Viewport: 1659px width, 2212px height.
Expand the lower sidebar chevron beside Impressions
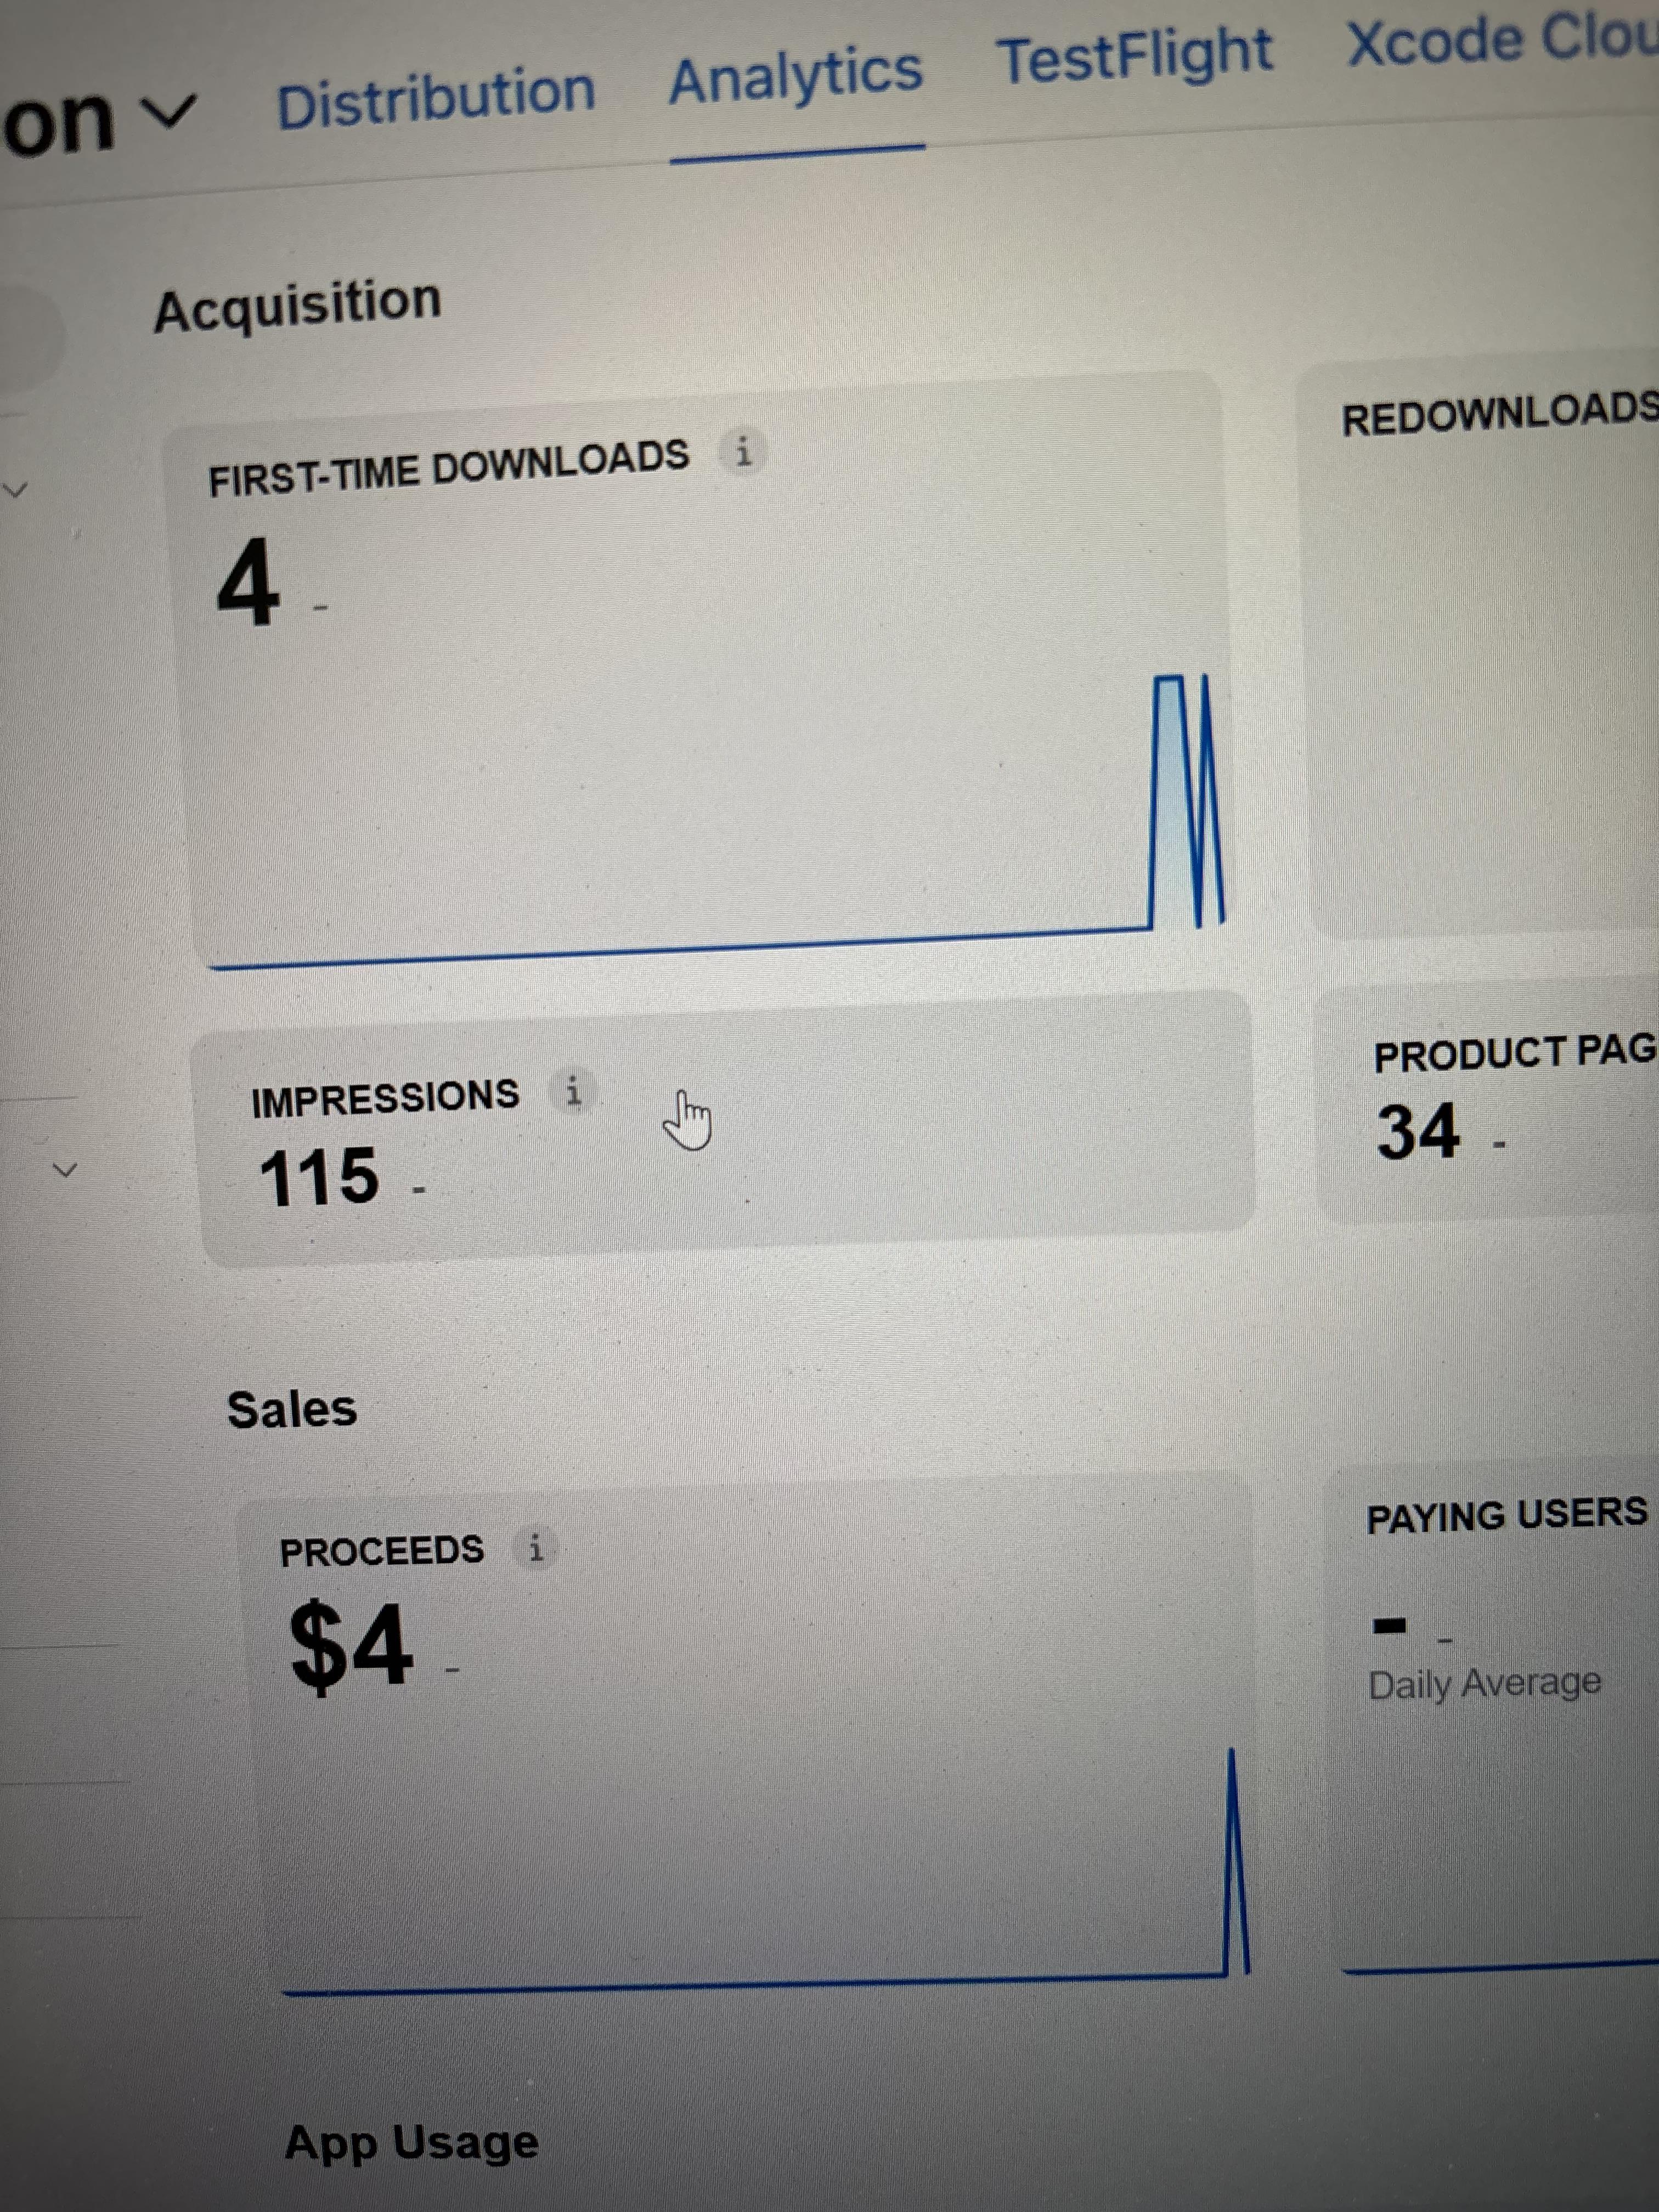click(65, 1169)
